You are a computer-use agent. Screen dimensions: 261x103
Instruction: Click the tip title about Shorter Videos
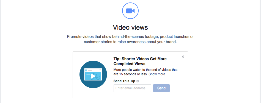tap(140, 61)
